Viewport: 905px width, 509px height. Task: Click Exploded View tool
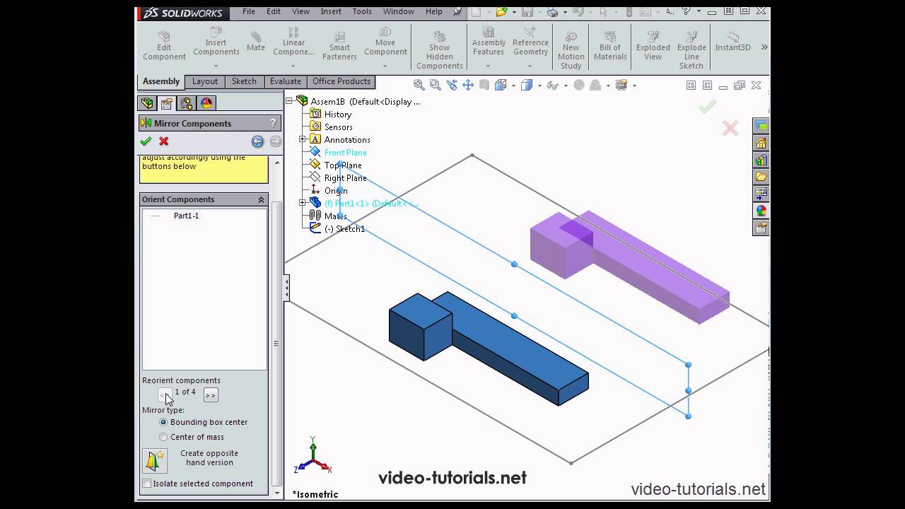(x=653, y=45)
